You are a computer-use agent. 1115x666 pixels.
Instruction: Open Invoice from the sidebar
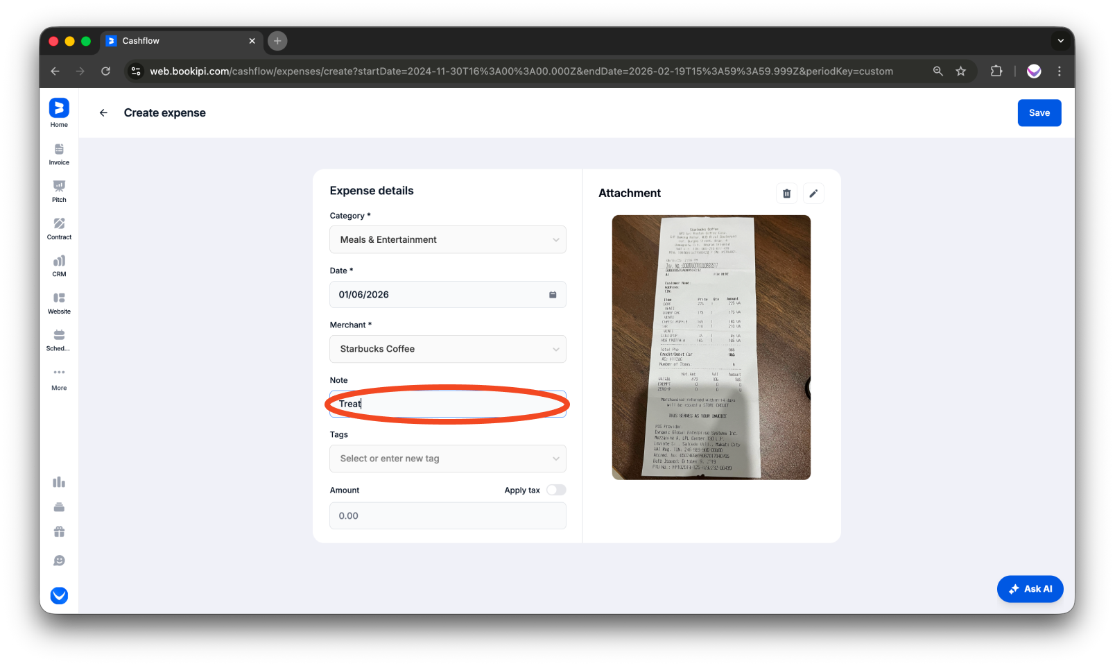click(59, 155)
